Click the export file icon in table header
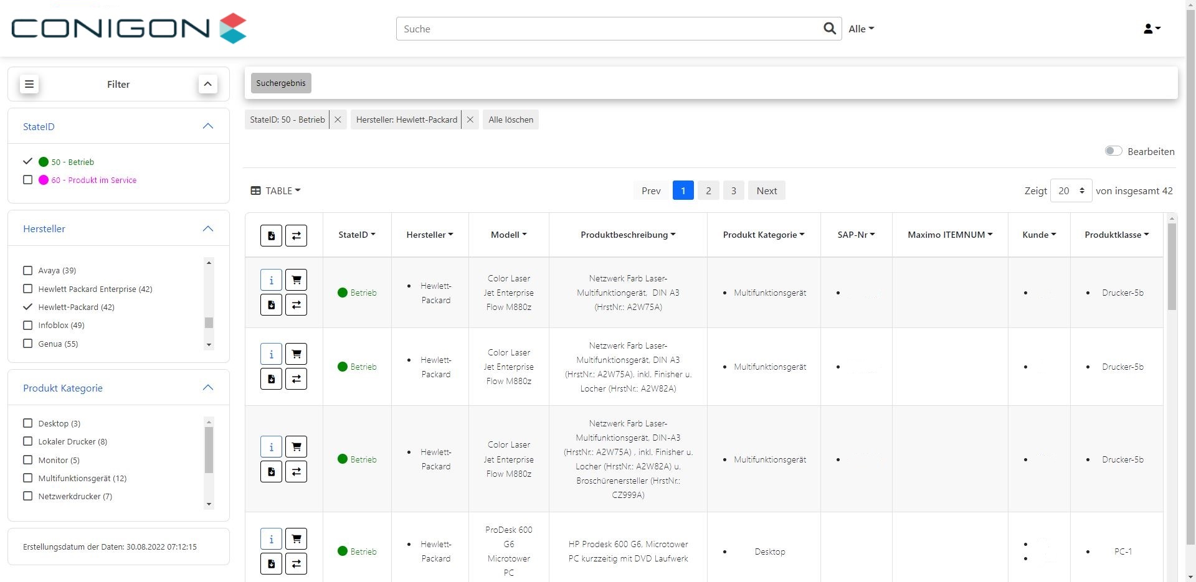 pos(271,235)
